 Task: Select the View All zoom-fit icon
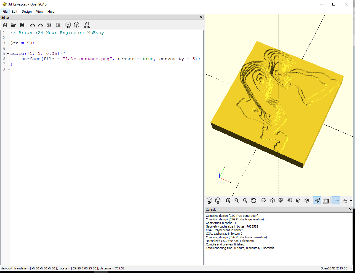pos(228,200)
